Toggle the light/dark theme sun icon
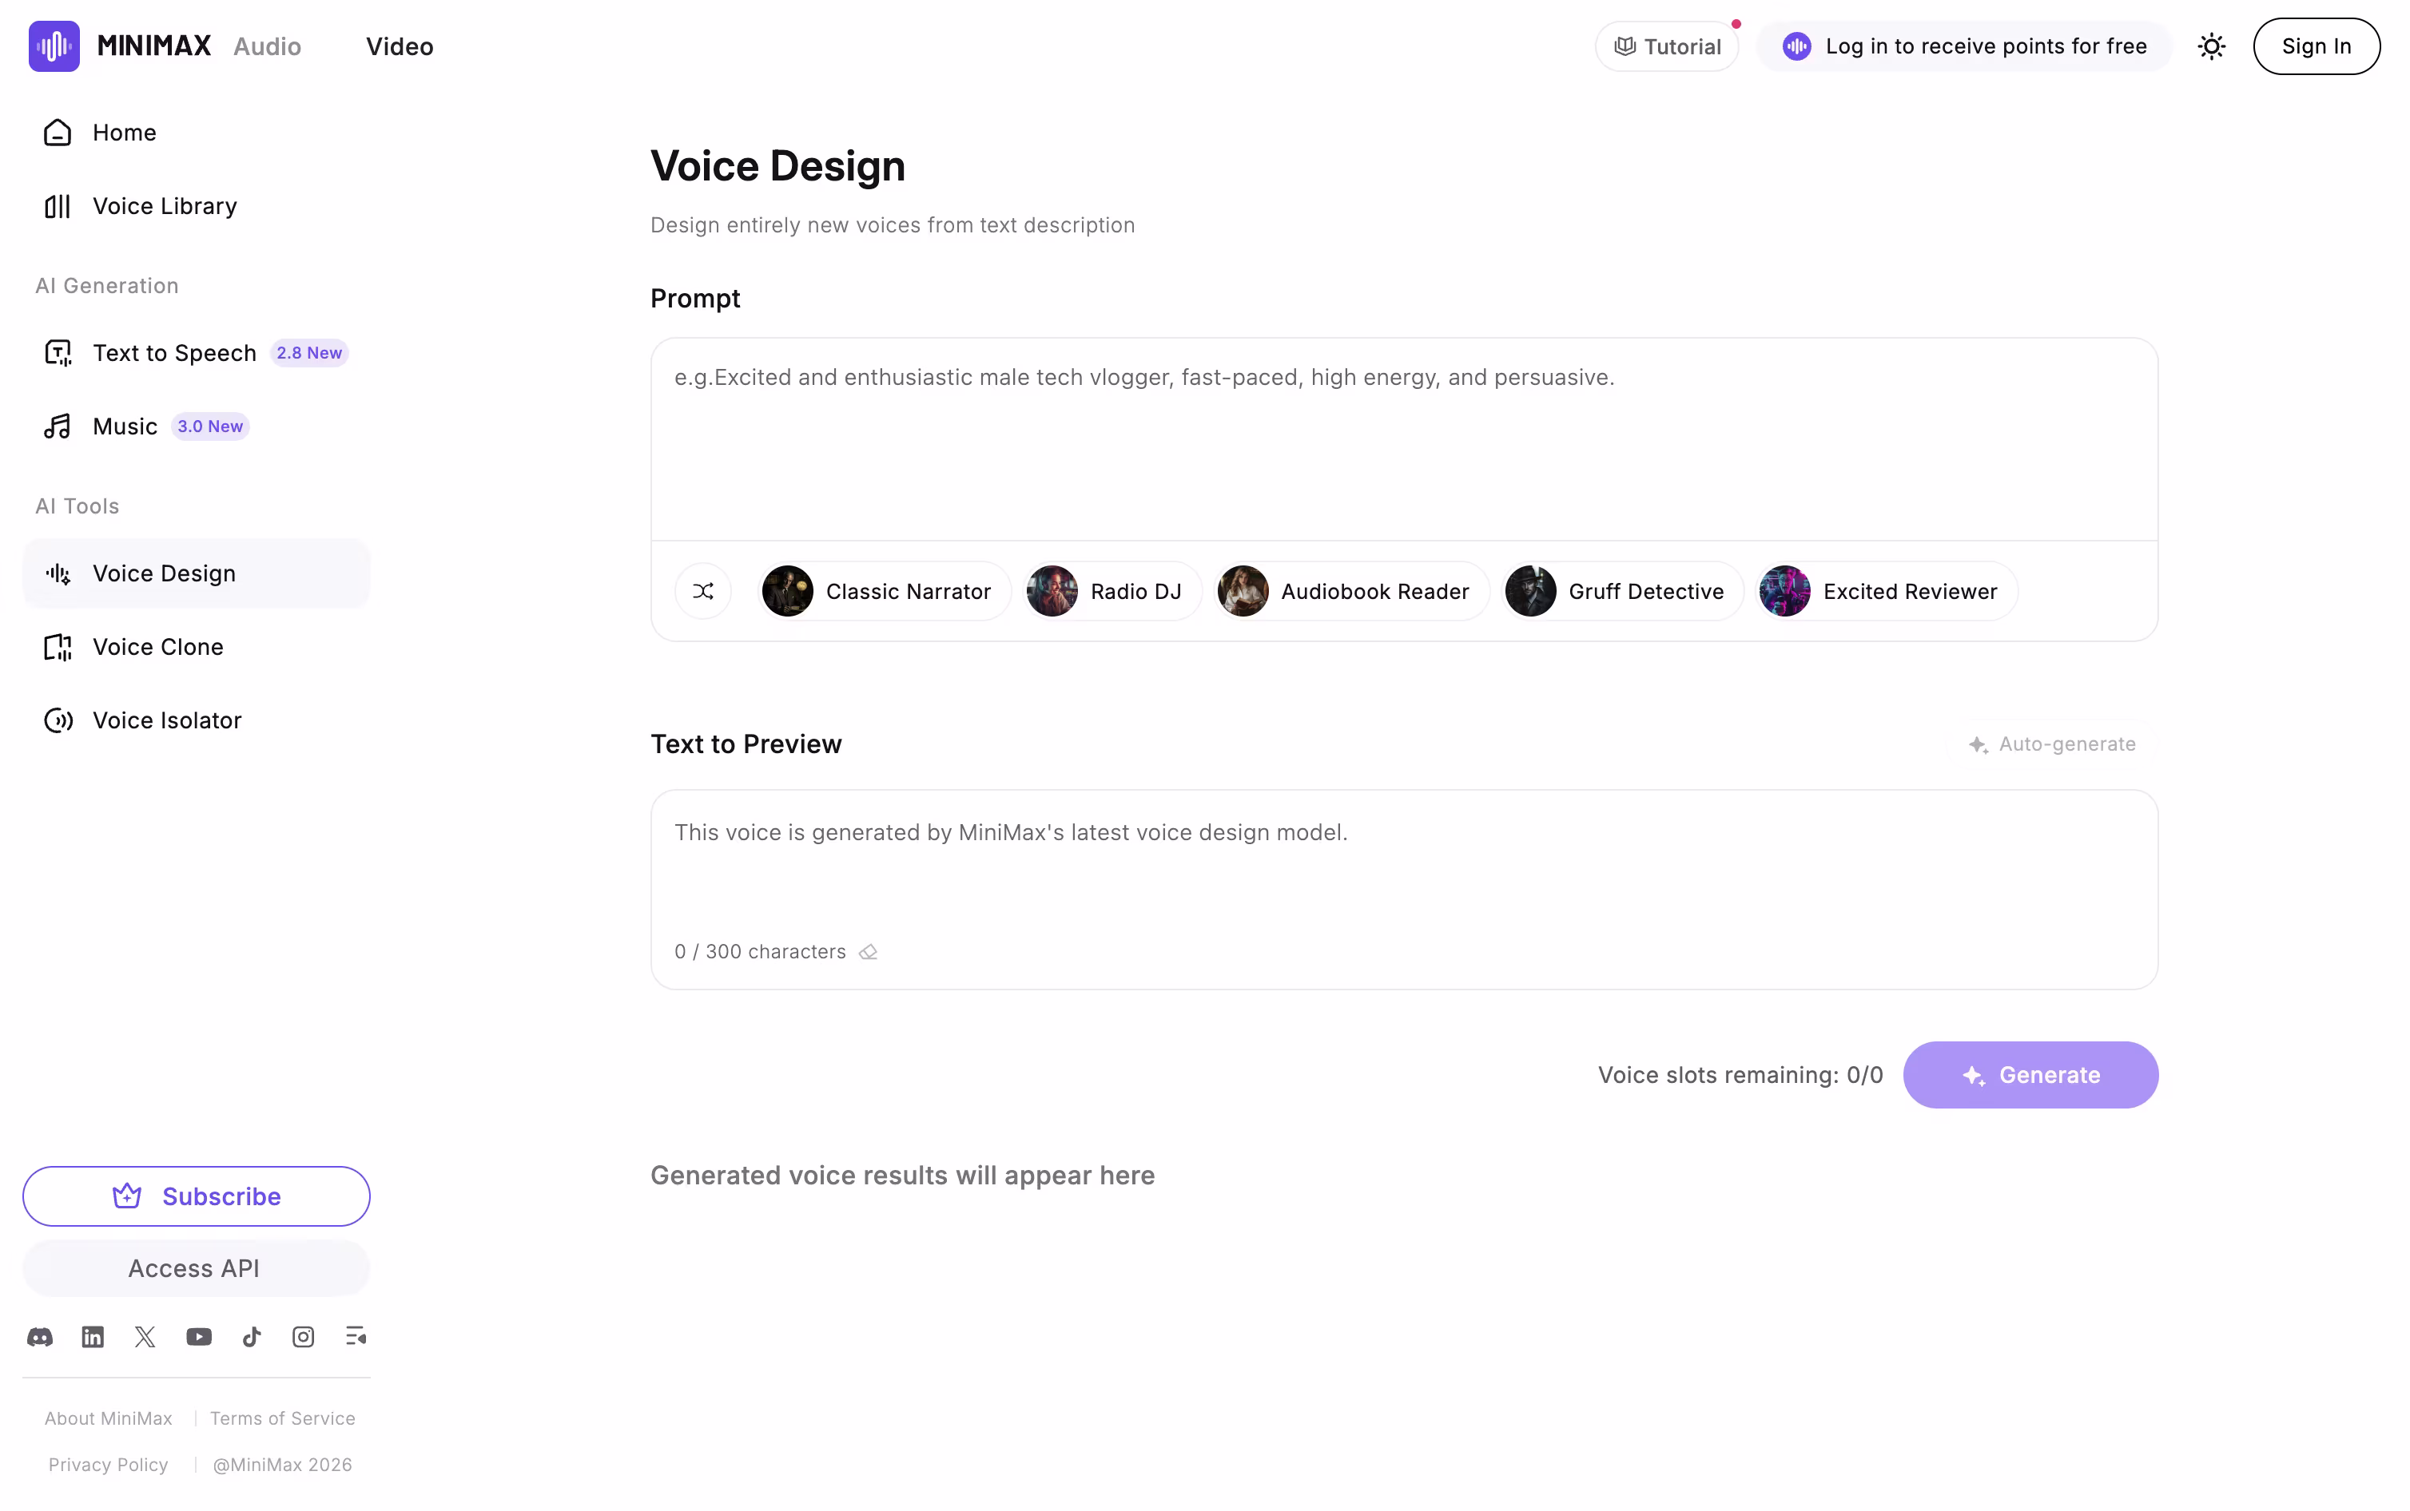2410x1511 pixels. click(2211, 47)
